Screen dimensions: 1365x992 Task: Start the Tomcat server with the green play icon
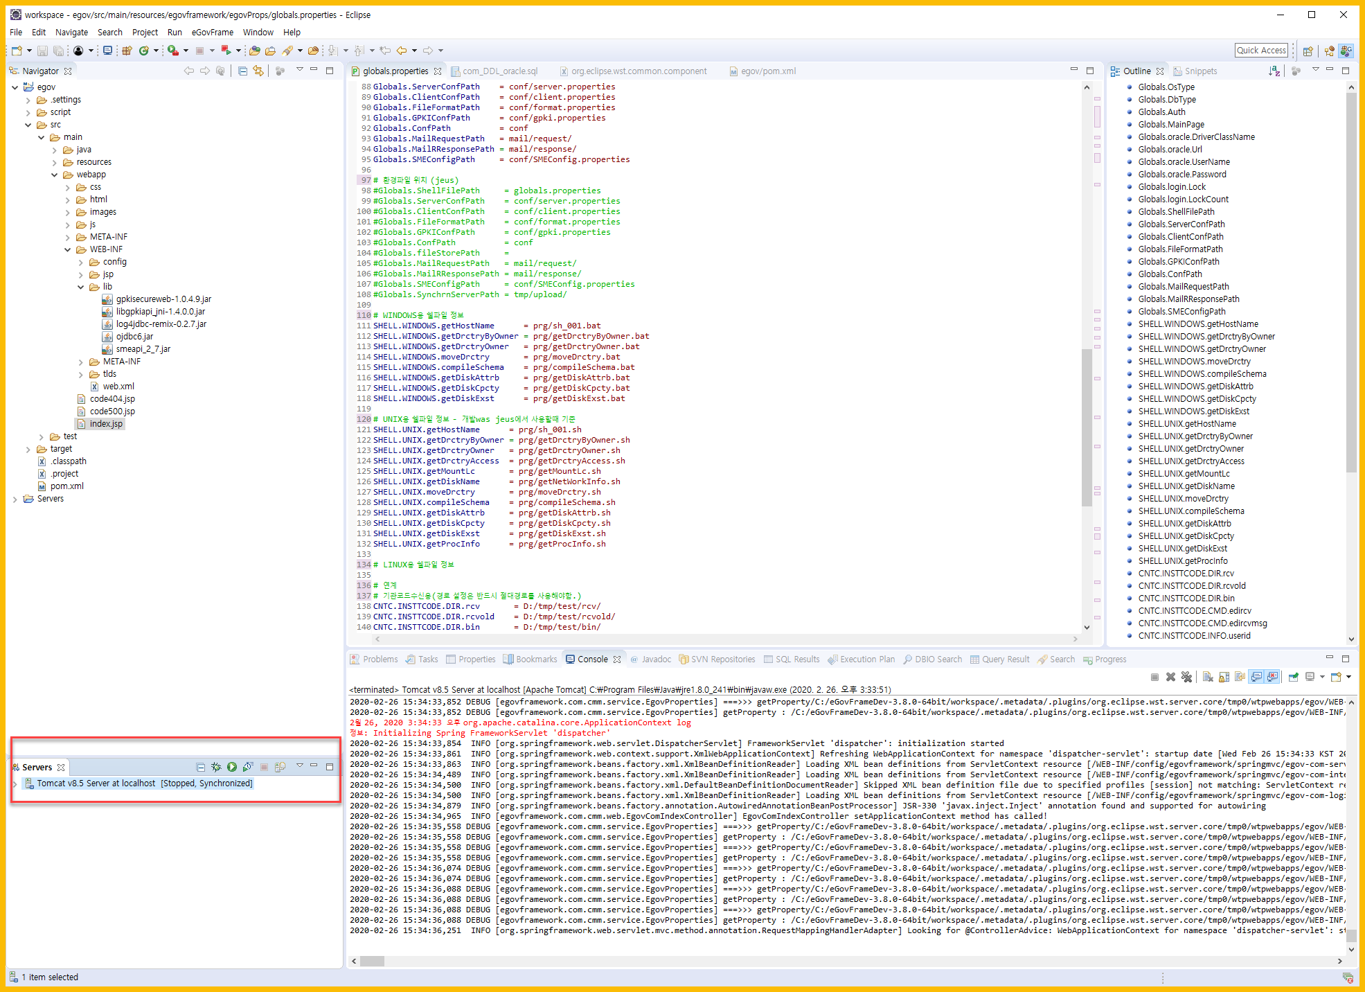tap(232, 767)
